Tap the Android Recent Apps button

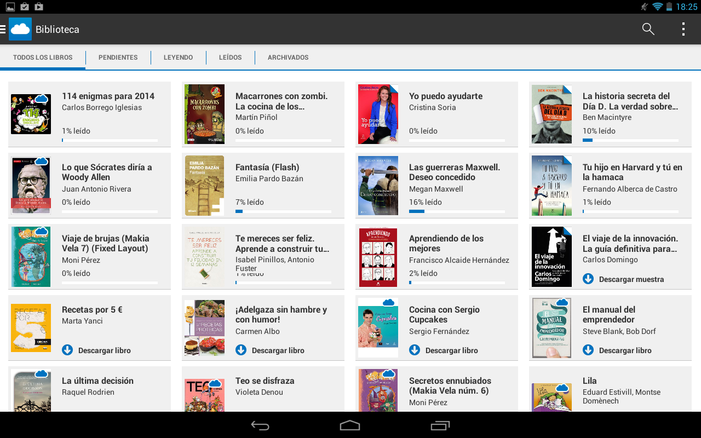pos(440,425)
